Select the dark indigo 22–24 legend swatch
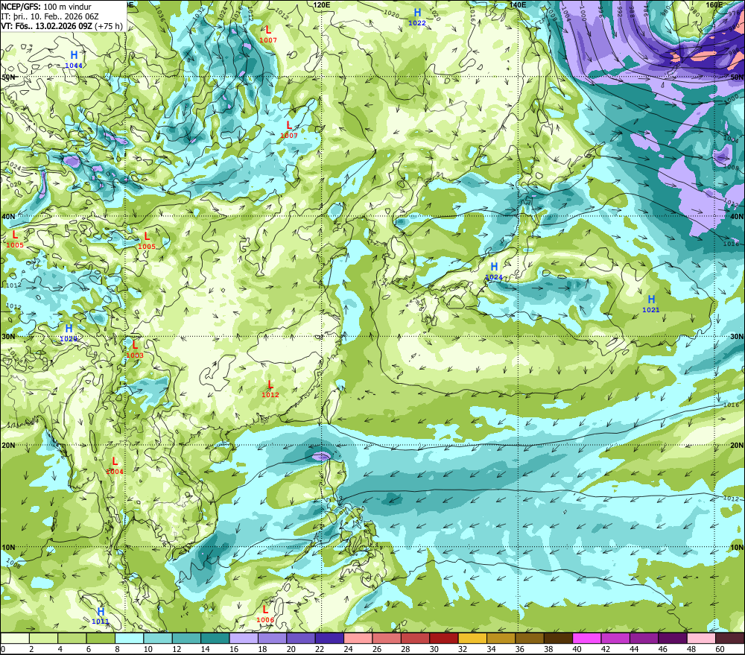 pyautogui.click(x=329, y=638)
